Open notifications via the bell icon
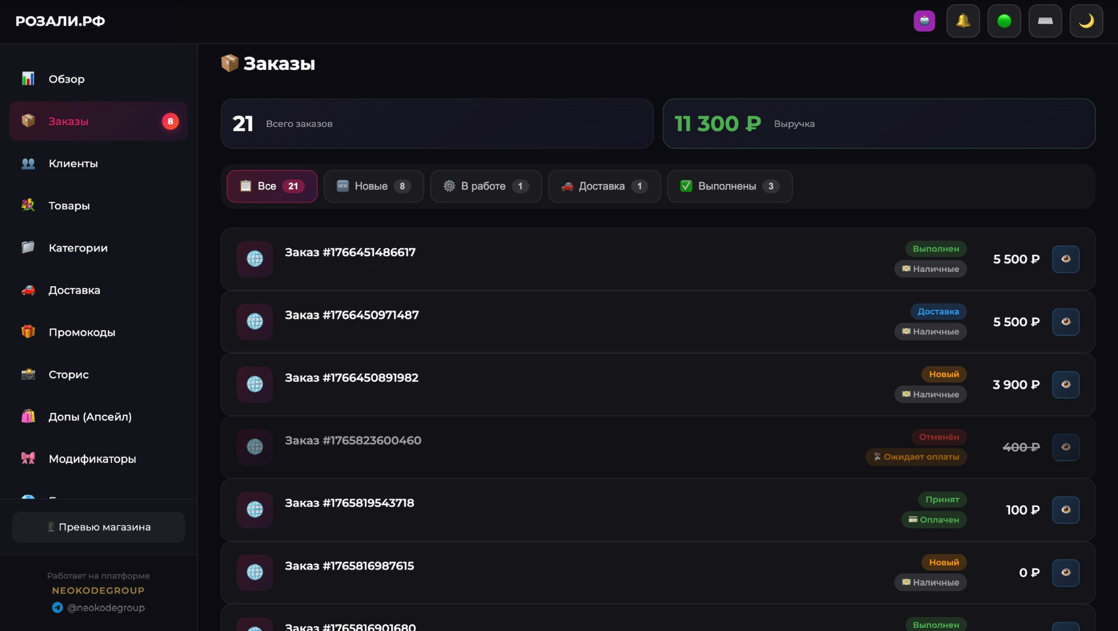The image size is (1118, 631). [963, 21]
